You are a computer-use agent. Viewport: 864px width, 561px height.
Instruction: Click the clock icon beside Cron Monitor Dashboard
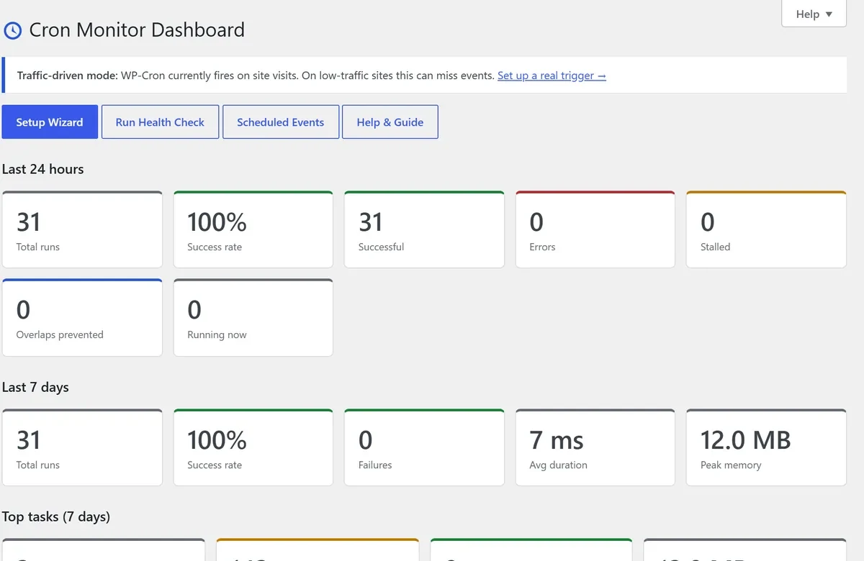(x=13, y=30)
